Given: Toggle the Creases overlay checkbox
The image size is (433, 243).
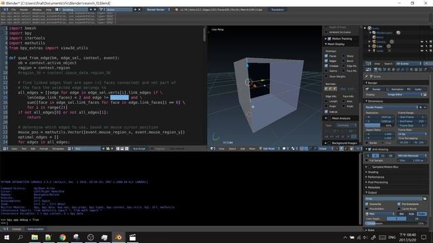Looking at the screenshot, I should [x=326, y=66].
